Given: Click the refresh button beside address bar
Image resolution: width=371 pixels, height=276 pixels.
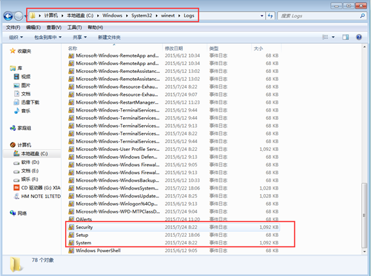Looking at the screenshot, I should point(271,16).
